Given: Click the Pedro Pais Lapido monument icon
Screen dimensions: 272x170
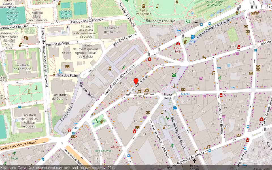Looking at the screenshot, I should coord(144,6).
